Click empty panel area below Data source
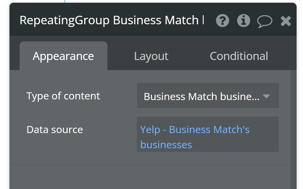This screenshot has width=303, height=189. tap(149, 177)
